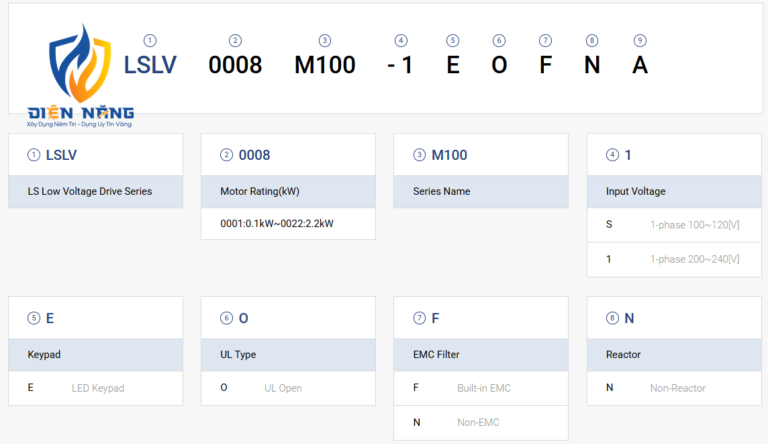Click the circled number 9 above letter A
768x444 pixels.
tap(640, 41)
